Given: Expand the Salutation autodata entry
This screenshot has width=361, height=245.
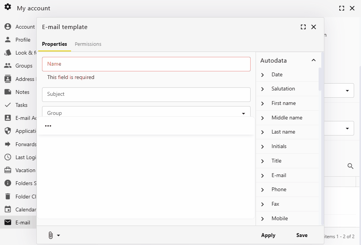Looking at the screenshot, I should click(262, 89).
